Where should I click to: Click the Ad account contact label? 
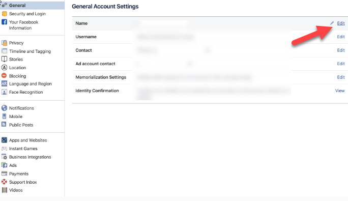(95, 64)
